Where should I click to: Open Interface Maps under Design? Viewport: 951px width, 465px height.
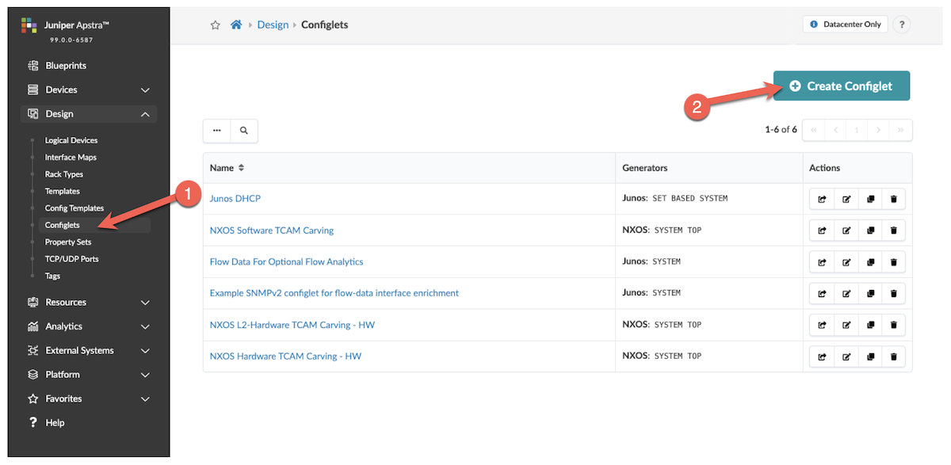pos(70,158)
